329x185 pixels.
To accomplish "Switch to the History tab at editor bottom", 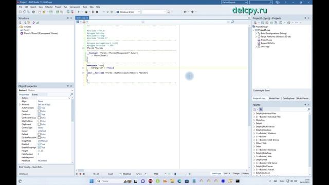I will [245, 174].
